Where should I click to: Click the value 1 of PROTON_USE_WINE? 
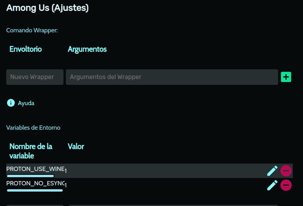click(x=66, y=171)
